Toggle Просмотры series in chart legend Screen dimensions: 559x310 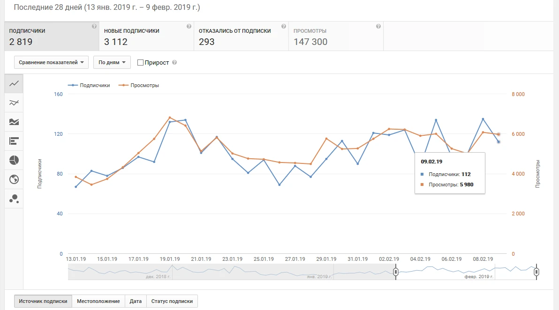139,85
